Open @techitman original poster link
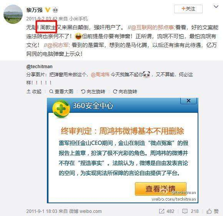223x216 pixels. tap(39, 67)
